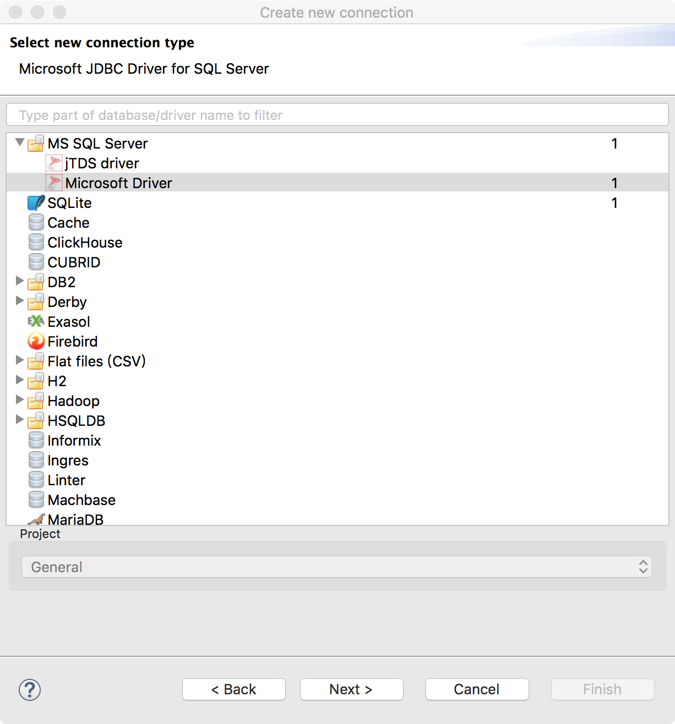Collapse the MS SQL Server node
This screenshot has height=724, width=675.
(20, 142)
